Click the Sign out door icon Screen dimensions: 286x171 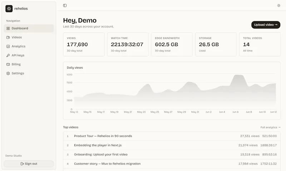[22, 164]
